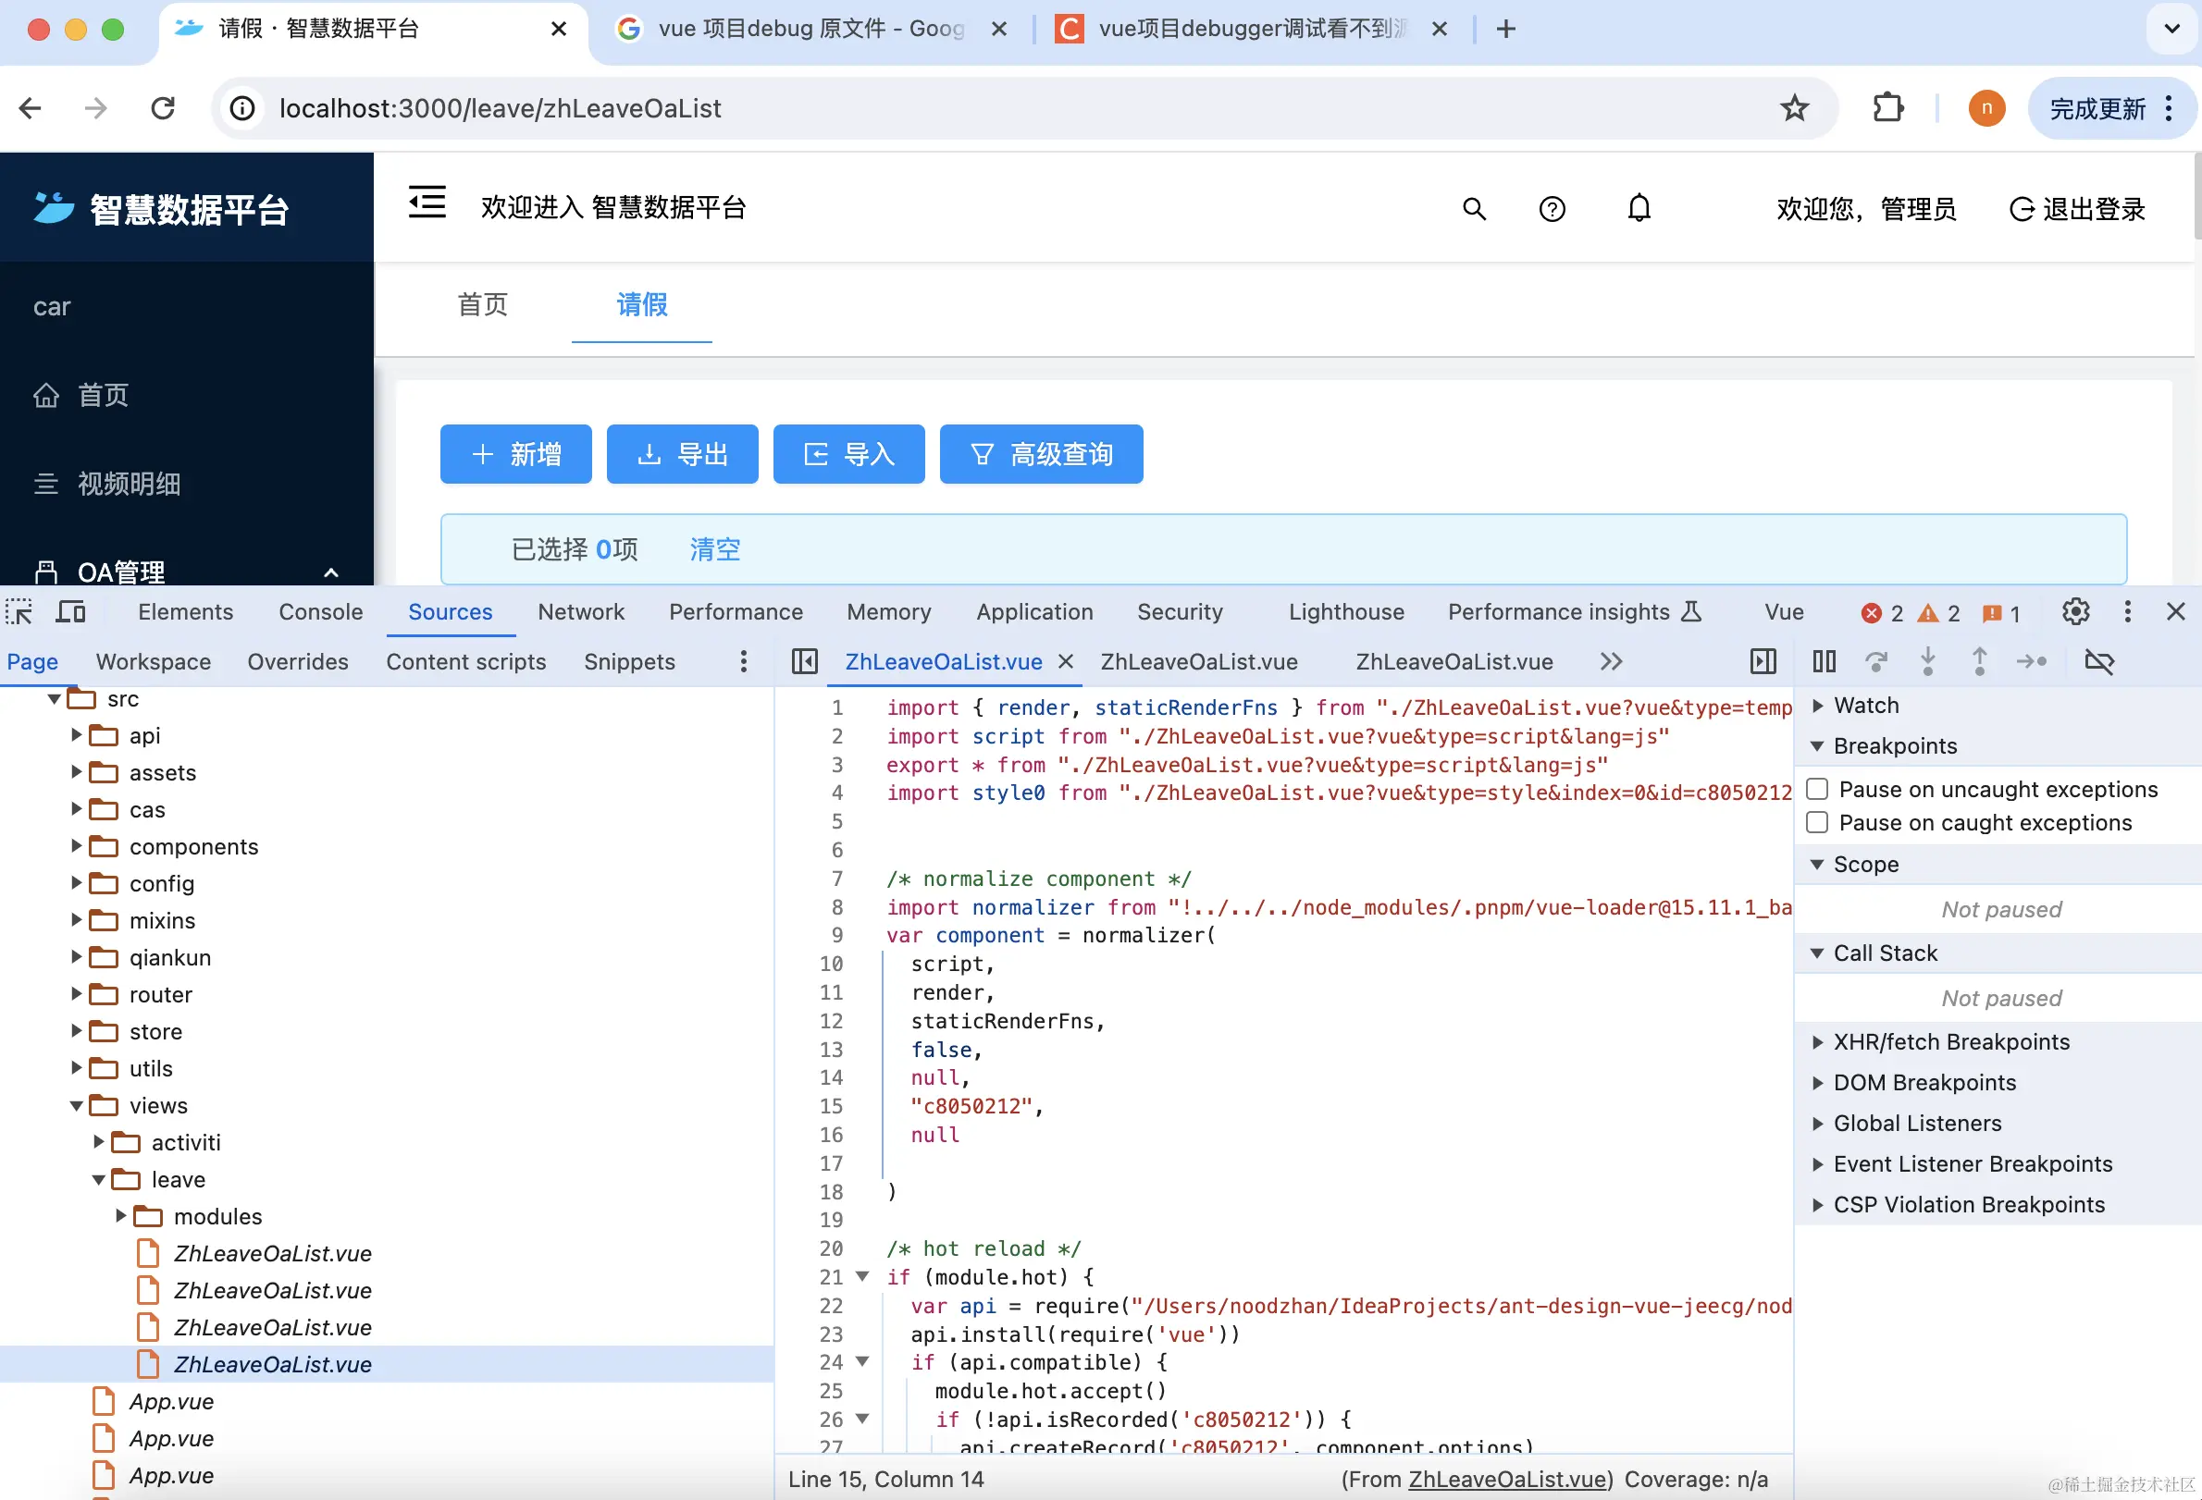Enable Pause on caught exceptions
This screenshot has width=2202, height=1500.
[1816, 822]
